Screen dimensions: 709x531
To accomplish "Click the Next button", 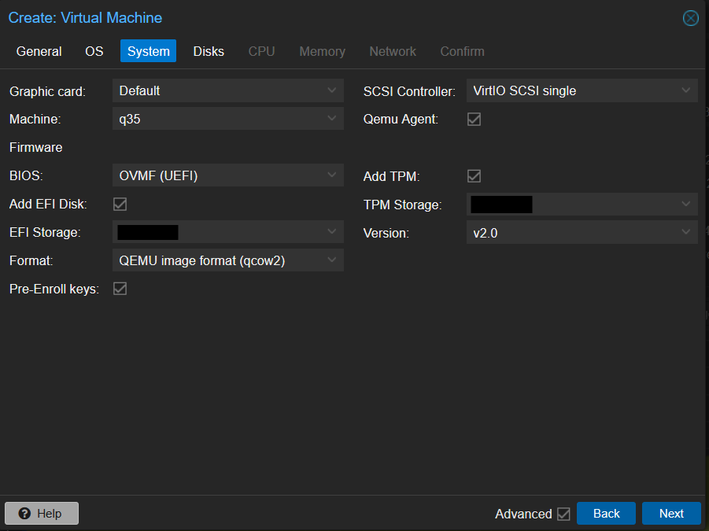I will [x=671, y=514].
